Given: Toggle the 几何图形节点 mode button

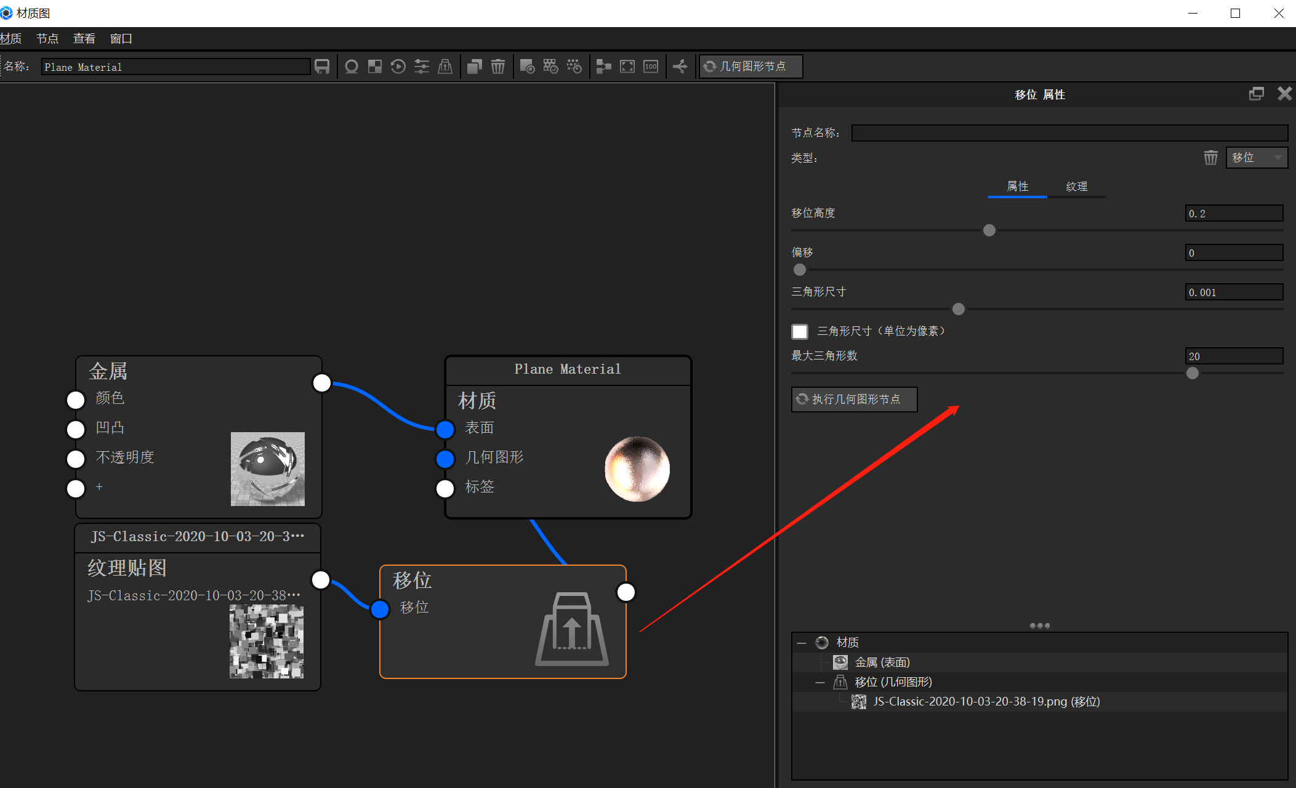Looking at the screenshot, I should coord(751,66).
